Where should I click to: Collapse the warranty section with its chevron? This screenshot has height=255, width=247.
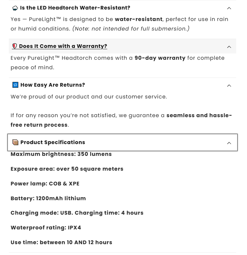tap(229, 47)
